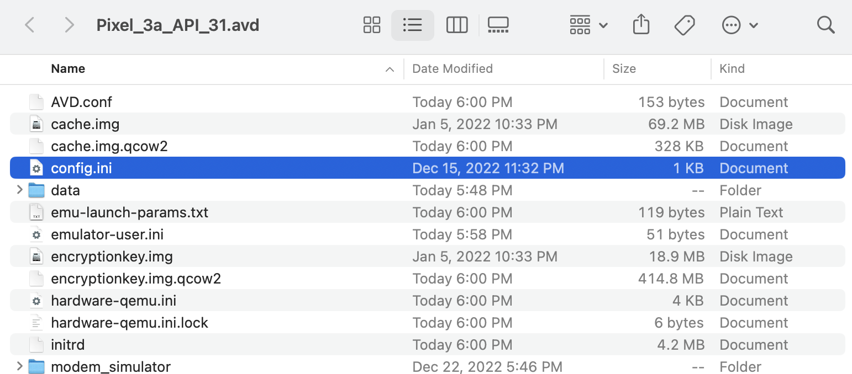Sort by the Size column header

(624, 69)
